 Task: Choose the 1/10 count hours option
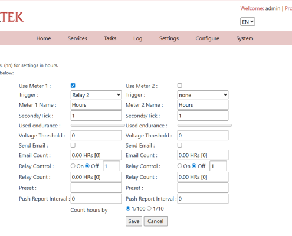point(149,208)
